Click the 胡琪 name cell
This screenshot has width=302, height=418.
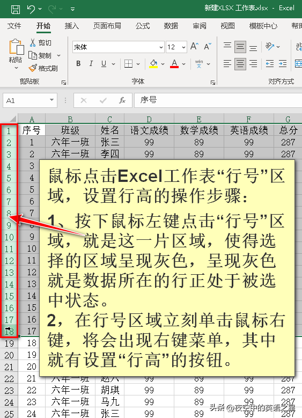(x=109, y=390)
